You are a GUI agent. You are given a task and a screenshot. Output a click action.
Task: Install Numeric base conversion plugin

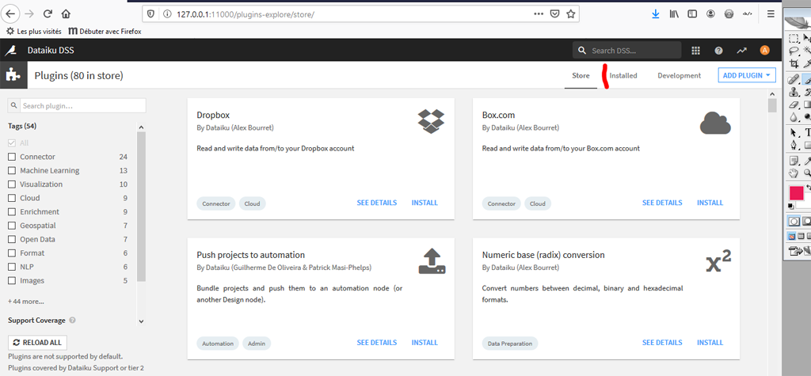pos(710,343)
